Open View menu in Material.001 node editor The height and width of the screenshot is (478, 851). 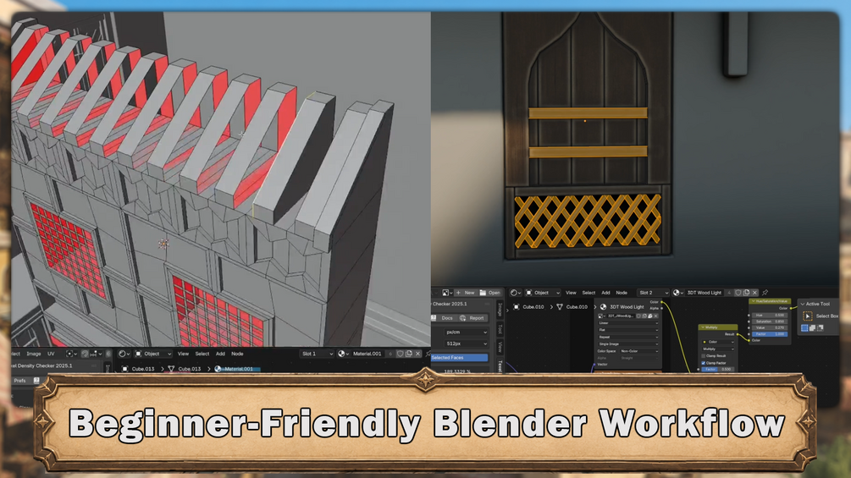click(184, 354)
